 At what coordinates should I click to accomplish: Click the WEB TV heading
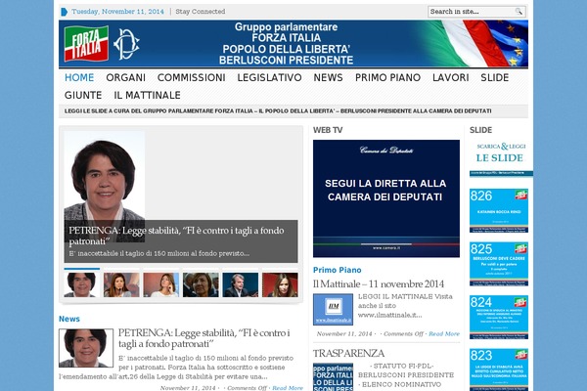(x=328, y=130)
